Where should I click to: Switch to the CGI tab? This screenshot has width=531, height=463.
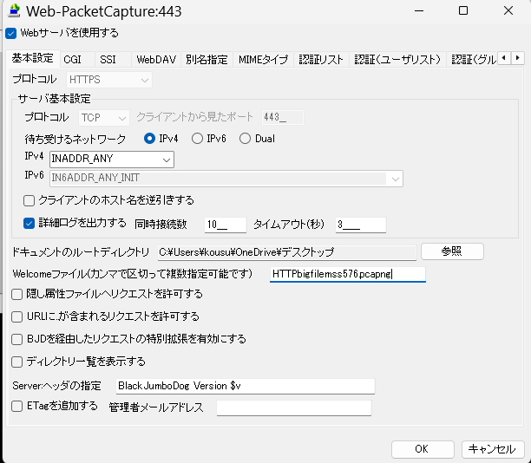click(x=72, y=60)
